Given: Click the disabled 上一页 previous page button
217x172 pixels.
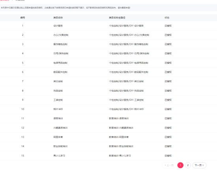Looking at the screenshot, I should [169, 165].
